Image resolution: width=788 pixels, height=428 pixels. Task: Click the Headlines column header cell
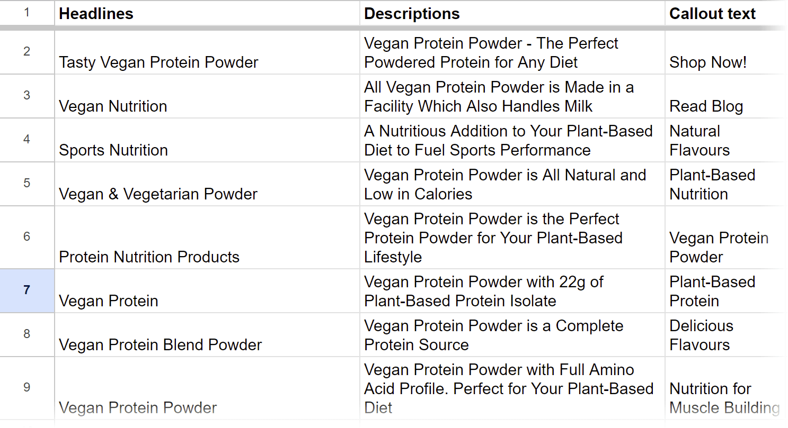(x=207, y=14)
